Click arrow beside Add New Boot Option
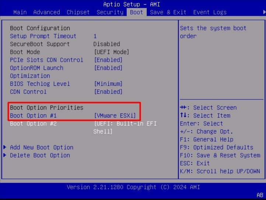 pyautogui.click(x=5, y=147)
